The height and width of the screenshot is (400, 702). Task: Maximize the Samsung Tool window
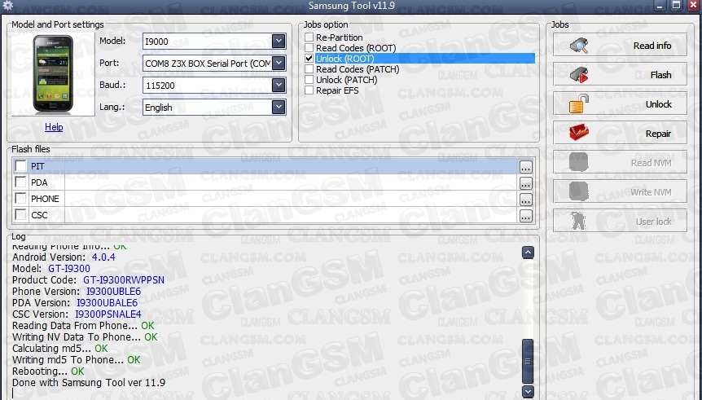point(676,5)
